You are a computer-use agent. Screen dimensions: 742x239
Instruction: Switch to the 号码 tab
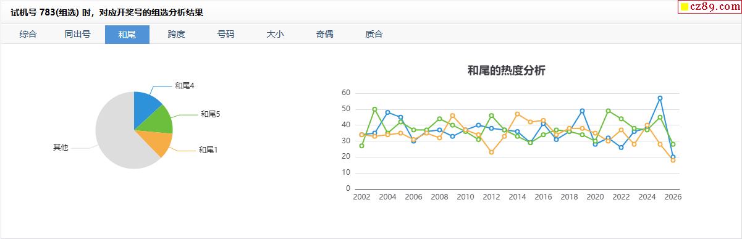pos(226,35)
